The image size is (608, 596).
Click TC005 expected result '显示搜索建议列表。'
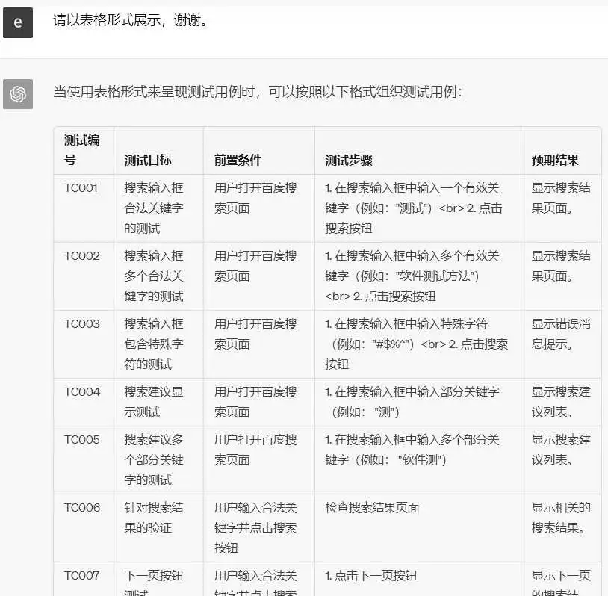pyautogui.click(x=561, y=450)
